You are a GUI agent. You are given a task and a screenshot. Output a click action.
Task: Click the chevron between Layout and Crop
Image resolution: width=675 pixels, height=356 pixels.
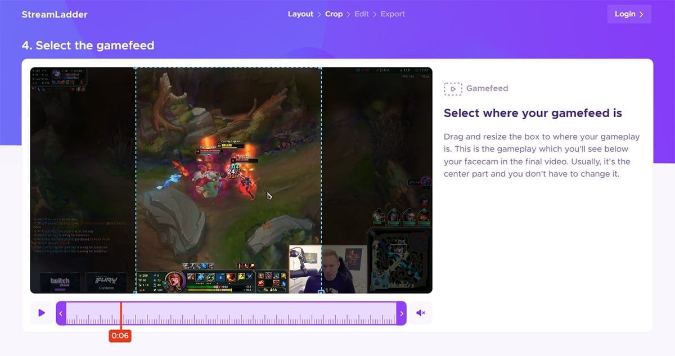pos(319,14)
